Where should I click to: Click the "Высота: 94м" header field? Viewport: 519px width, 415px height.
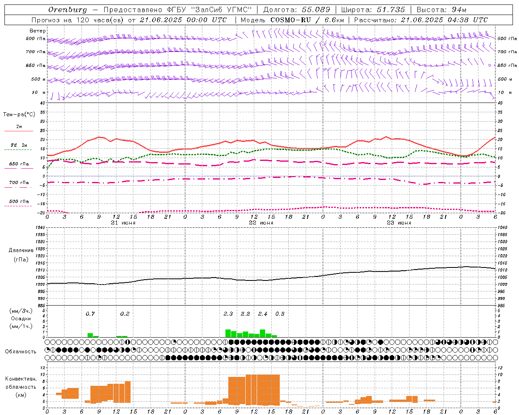point(442,10)
